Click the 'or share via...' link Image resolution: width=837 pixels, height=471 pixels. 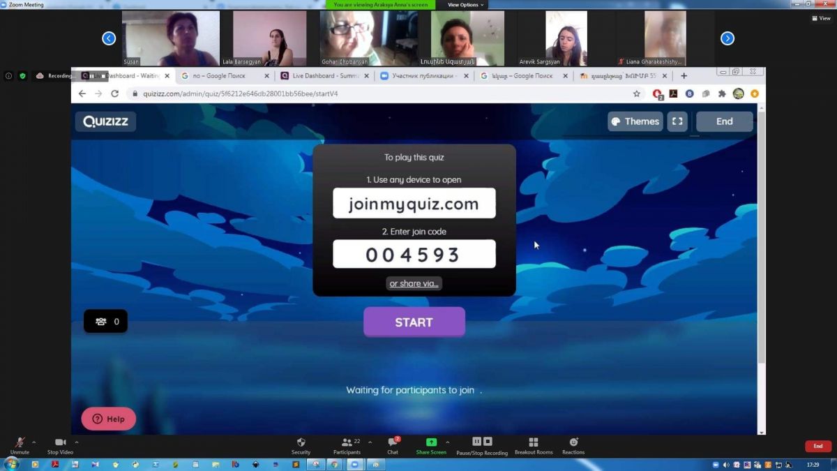(x=414, y=283)
